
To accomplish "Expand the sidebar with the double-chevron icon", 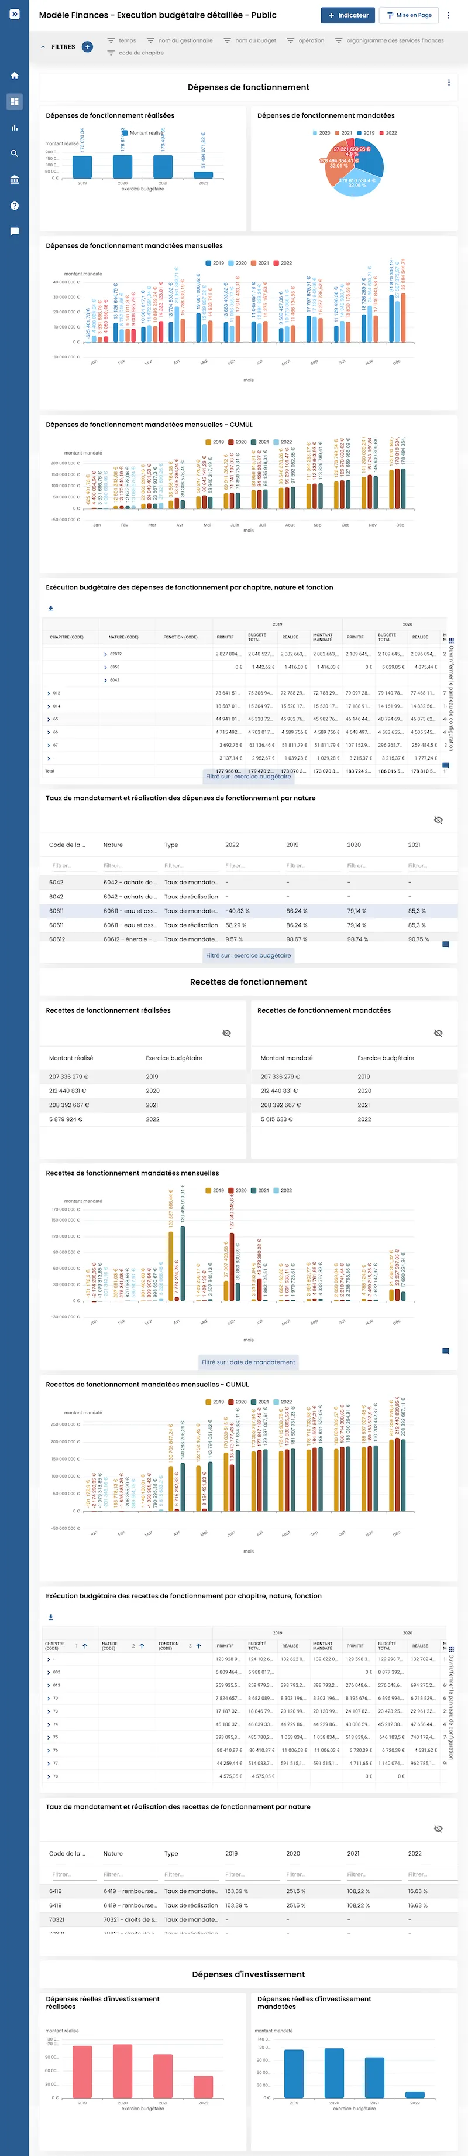I will [14, 14].
